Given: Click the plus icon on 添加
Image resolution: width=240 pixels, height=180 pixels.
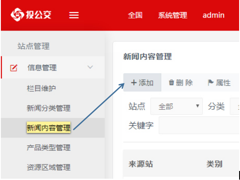Looking at the screenshot, I should 134,83.
